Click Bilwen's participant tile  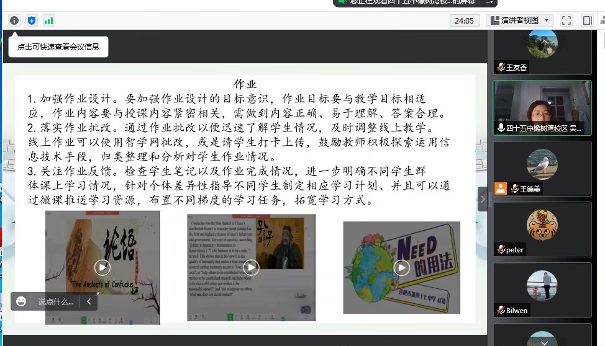542,289
